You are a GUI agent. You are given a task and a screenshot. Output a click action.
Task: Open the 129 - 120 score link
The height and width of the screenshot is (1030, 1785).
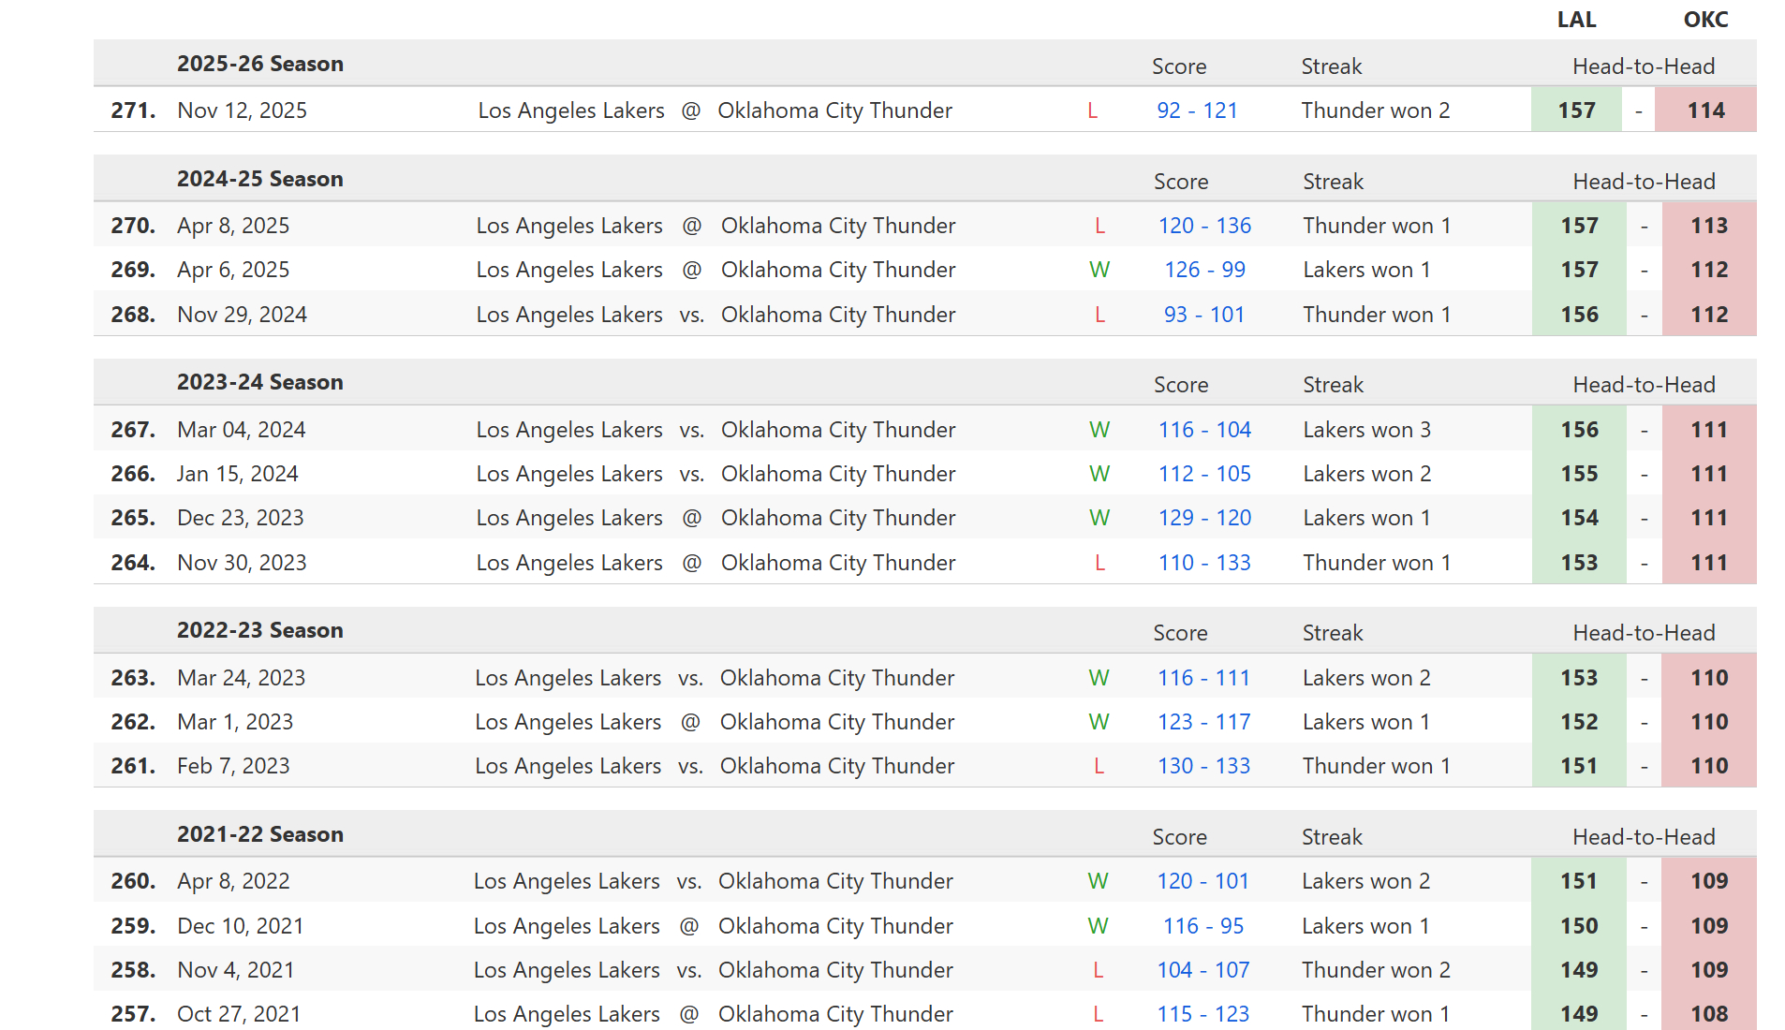(x=1204, y=518)
